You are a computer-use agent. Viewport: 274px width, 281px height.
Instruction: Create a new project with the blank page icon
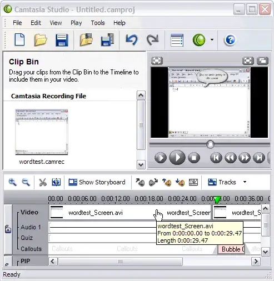[x=19, y=39]
